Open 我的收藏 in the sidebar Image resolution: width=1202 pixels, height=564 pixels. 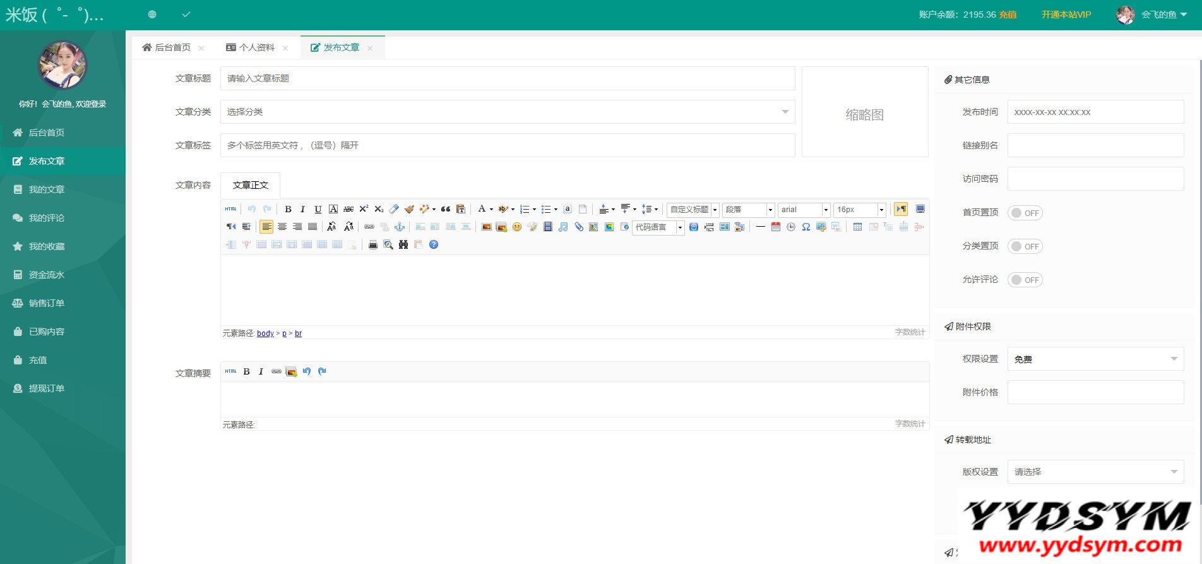[x=47, y=246]
